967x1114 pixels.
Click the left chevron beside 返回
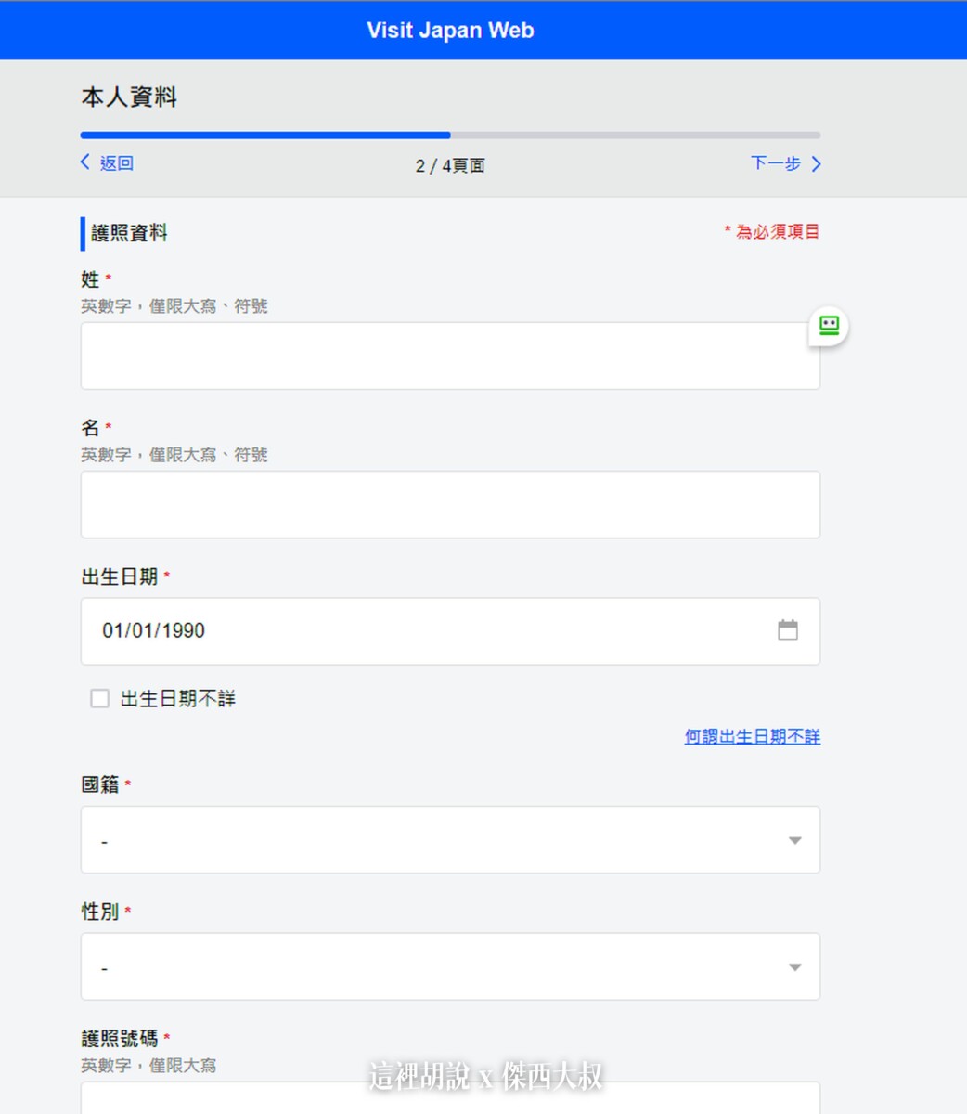(x=85, y=162)
